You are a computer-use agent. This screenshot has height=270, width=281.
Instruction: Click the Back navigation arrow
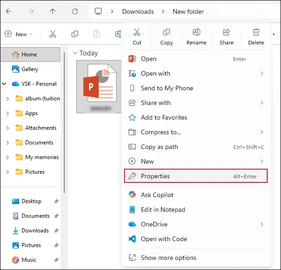tap(9, 11)
